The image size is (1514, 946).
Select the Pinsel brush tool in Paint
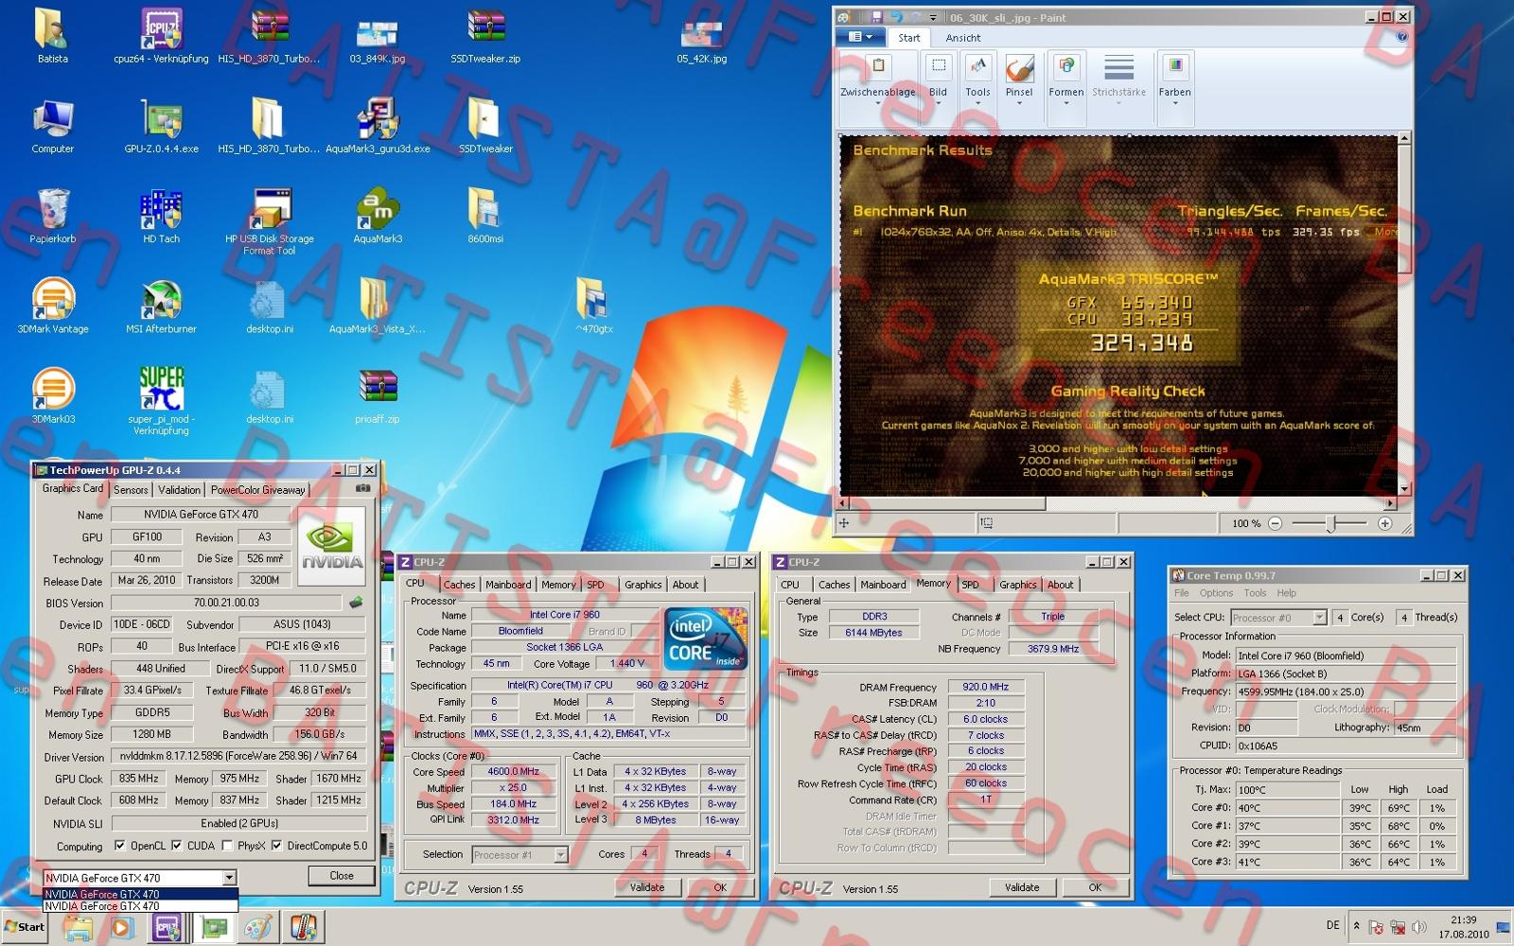click(1019, 79)
